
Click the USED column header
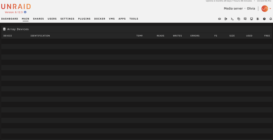pyautogui.click(x=249, y=36)
